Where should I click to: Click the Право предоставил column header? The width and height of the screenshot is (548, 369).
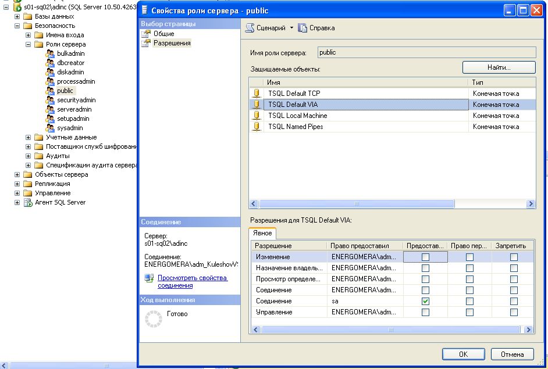(x=365, y=246)
